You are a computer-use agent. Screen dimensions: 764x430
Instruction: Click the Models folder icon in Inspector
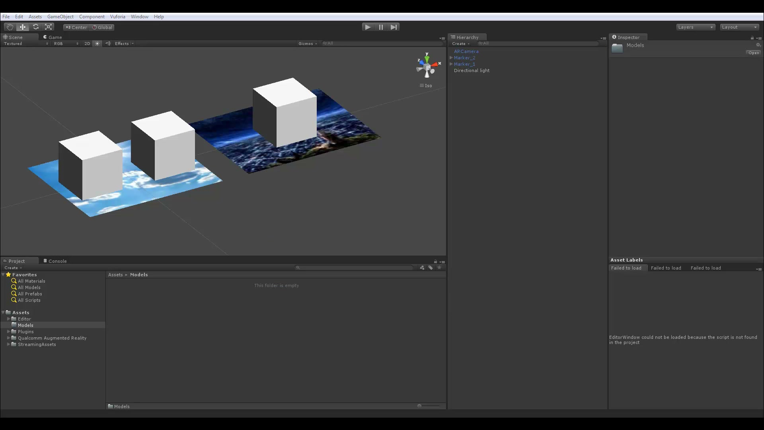pyautogui.click(x=617, y=48)
